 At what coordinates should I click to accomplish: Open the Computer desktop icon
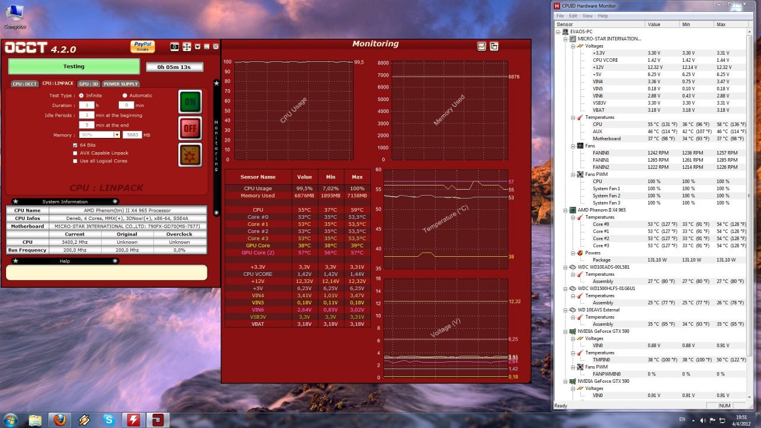15,17
